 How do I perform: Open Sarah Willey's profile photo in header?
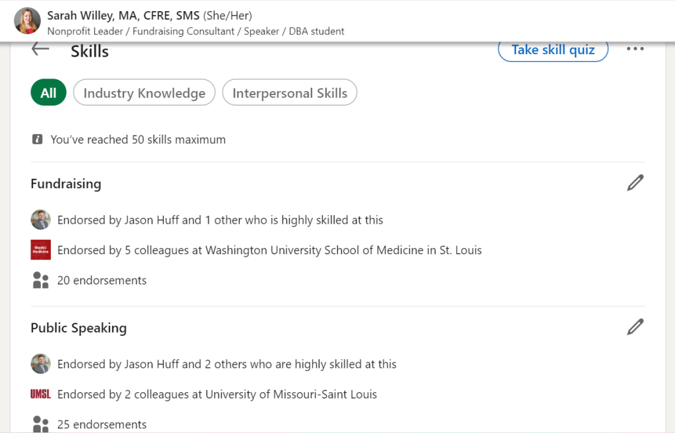pos(27,21)
